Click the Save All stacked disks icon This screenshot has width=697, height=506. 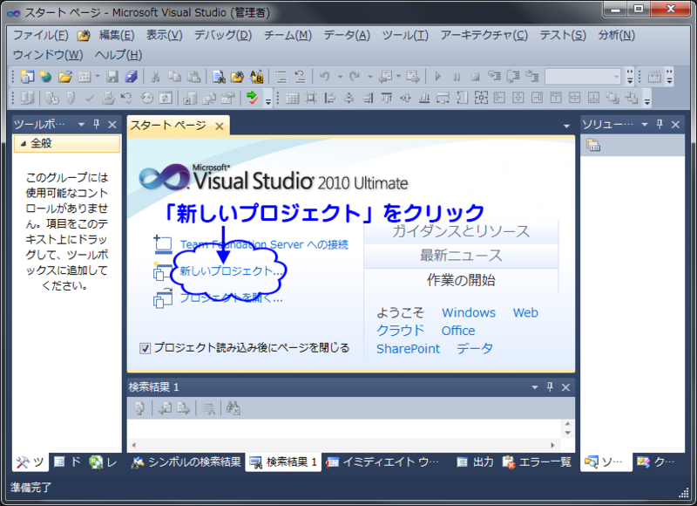[132, 77]
